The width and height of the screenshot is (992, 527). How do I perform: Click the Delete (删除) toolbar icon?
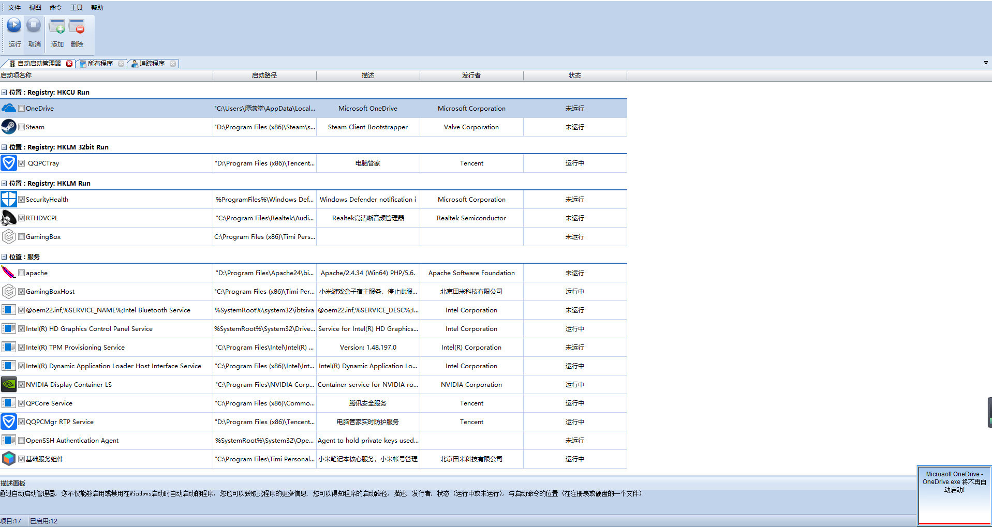click(77, 26)
